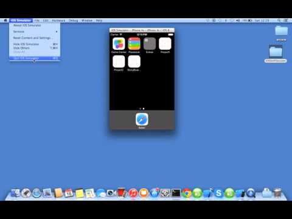The image size is (292, 219).
Task: Open the yellow Notes app in Dock
Action: point(80,193)
